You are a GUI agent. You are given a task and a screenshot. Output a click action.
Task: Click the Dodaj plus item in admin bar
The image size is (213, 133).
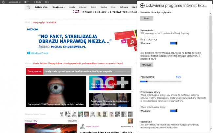point(37,2)
